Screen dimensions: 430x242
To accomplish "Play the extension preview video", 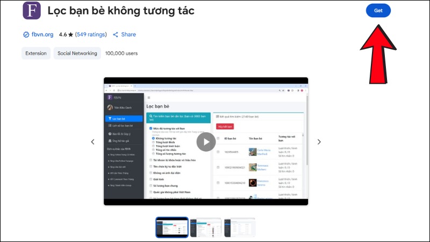I will point(206,142).
